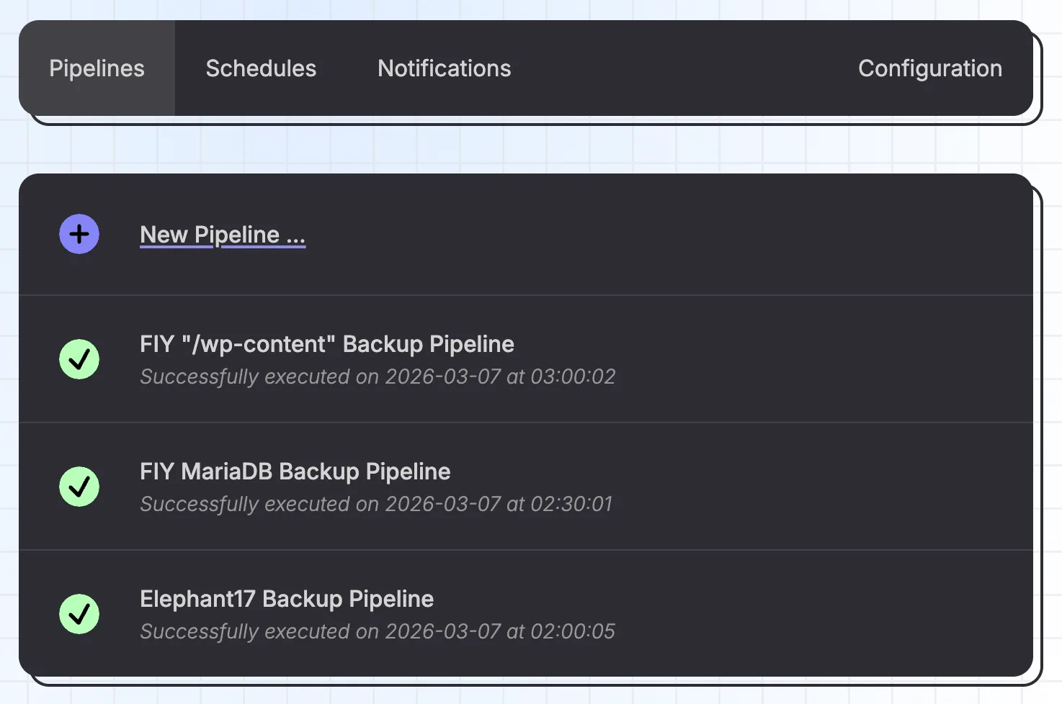1062x704 pixels.
Task: Switch to the Schedules tab
Action: [x=261, y=68]
